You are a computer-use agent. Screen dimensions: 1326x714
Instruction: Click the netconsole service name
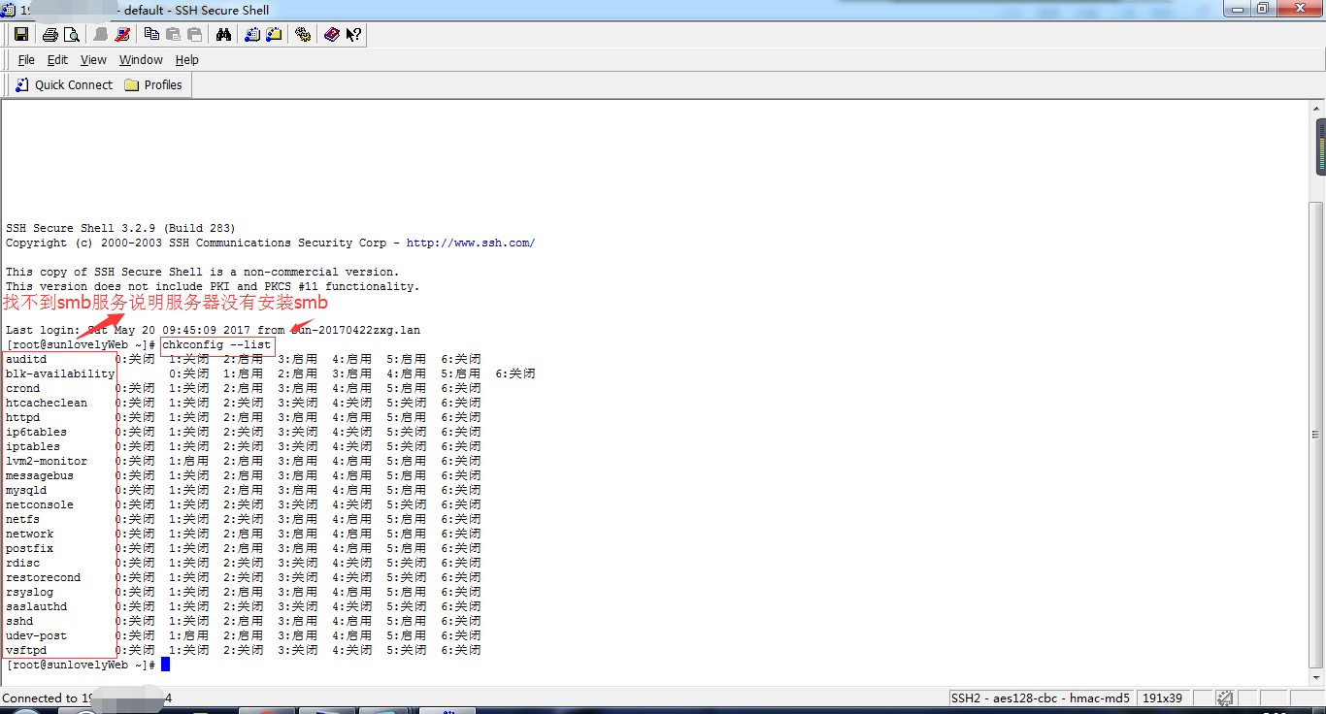(x=40, y=504)
